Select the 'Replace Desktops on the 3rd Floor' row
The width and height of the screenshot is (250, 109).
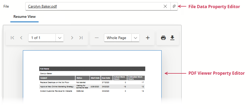click(x=55, y=82)
